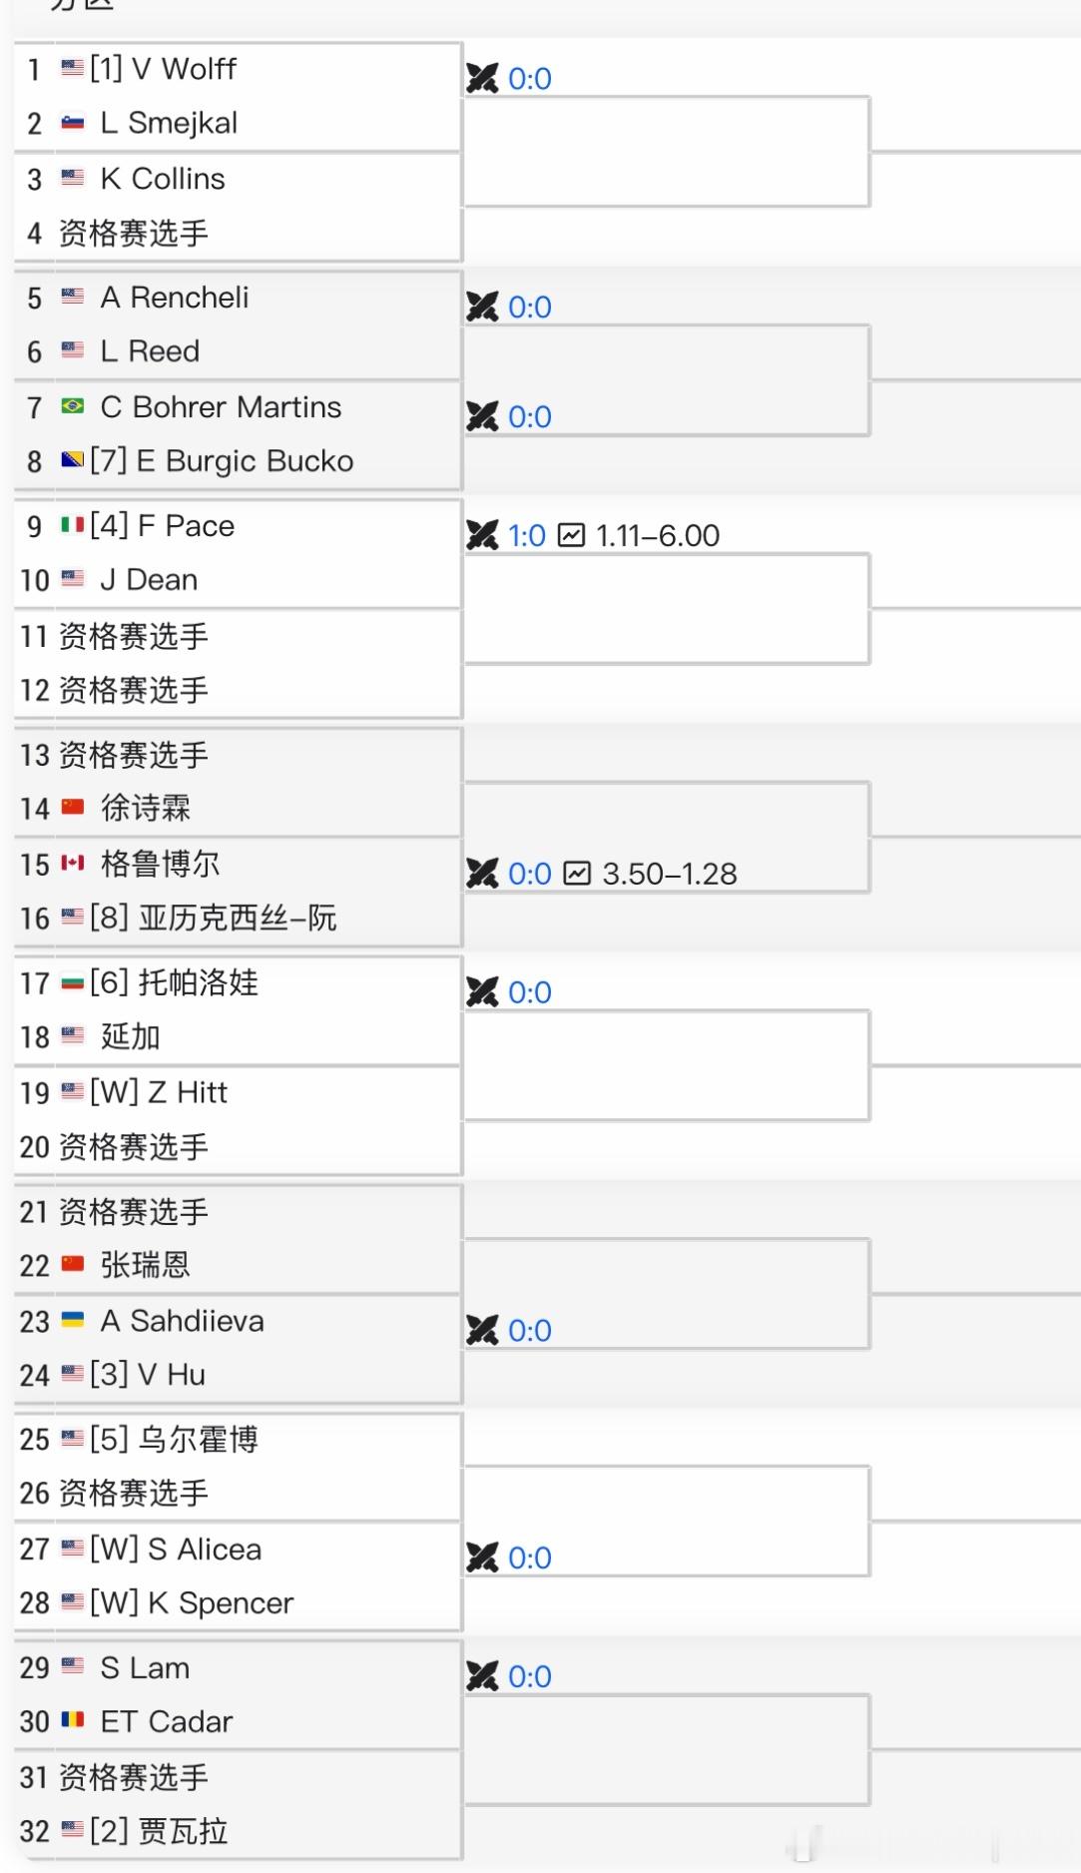Click the 0:0 link for A Sahdiieva match
Image resolution: width=1081 pixels, height=1873 pixels.
click(529, 1330)
